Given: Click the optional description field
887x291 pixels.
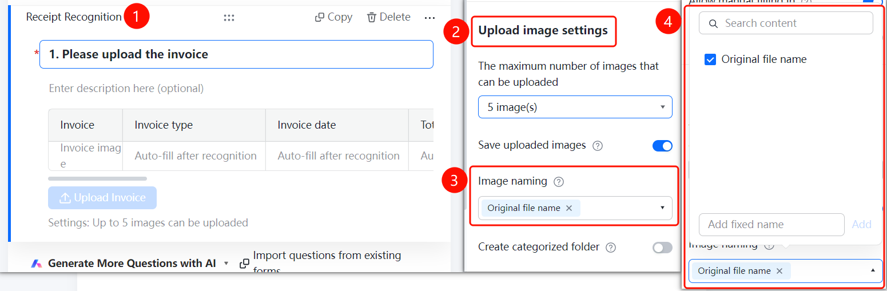Looking at the screenshot, I should point(126,88).
